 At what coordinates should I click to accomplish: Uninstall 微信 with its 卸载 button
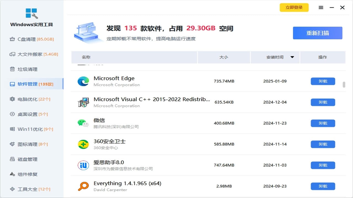[x=323, y=123]
